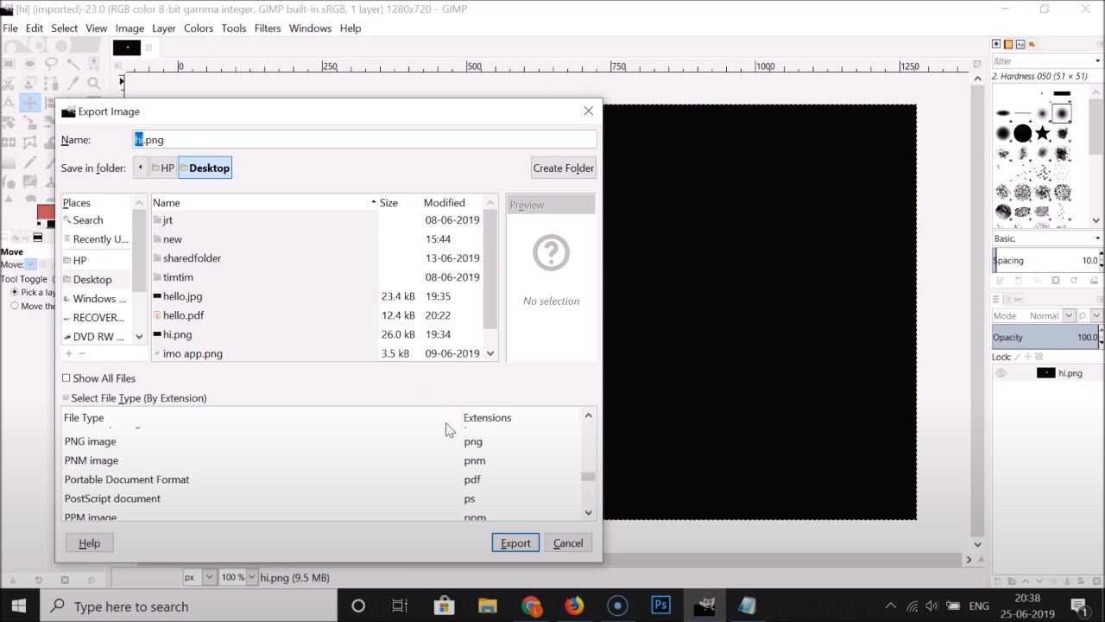Open the Edit menu
Image resolution: width=1105 pixels, height=622 pixels.
click(x=35, y=29)
